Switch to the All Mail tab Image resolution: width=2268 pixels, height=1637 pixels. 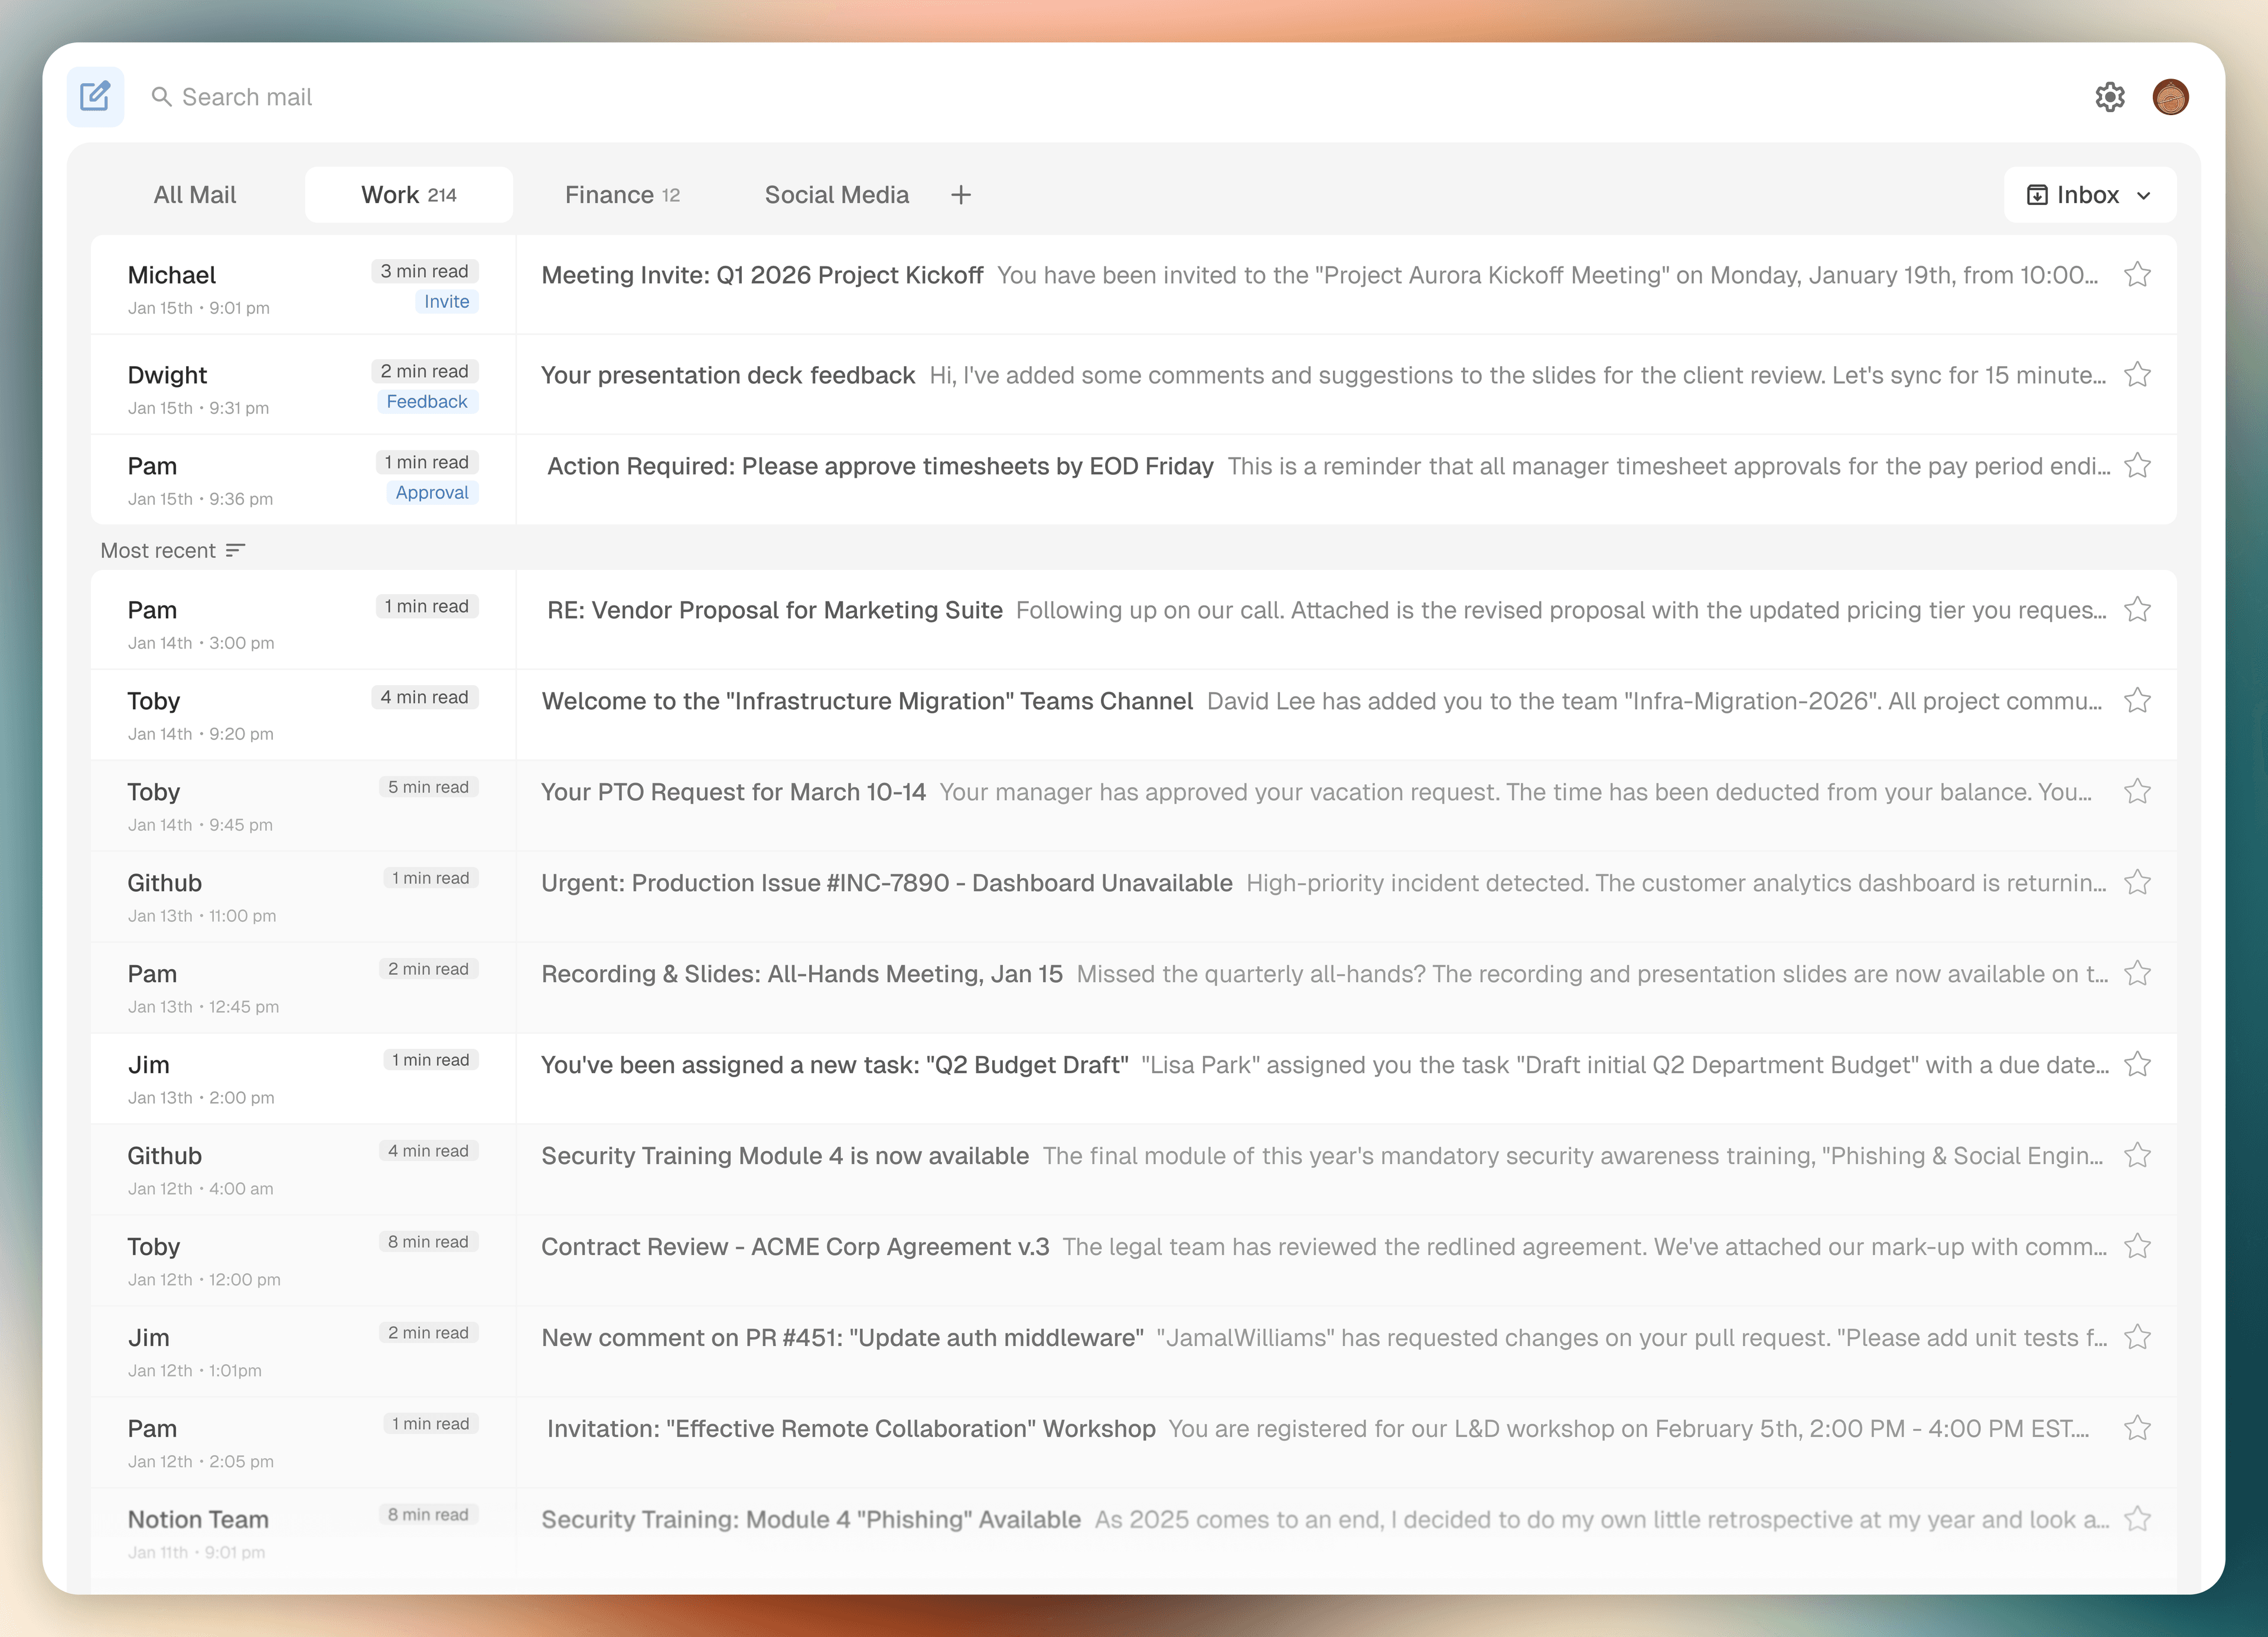click(195, 195)
